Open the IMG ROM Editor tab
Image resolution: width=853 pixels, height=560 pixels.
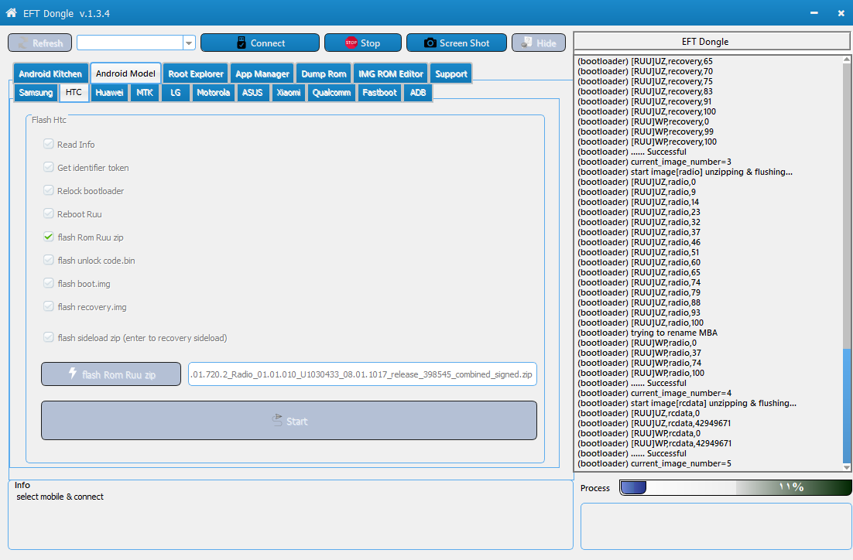click(x=391, y=73)
